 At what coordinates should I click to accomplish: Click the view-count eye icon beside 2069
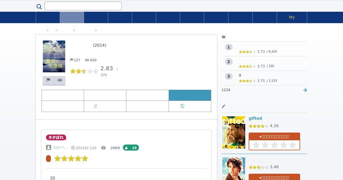pos(103,148)
